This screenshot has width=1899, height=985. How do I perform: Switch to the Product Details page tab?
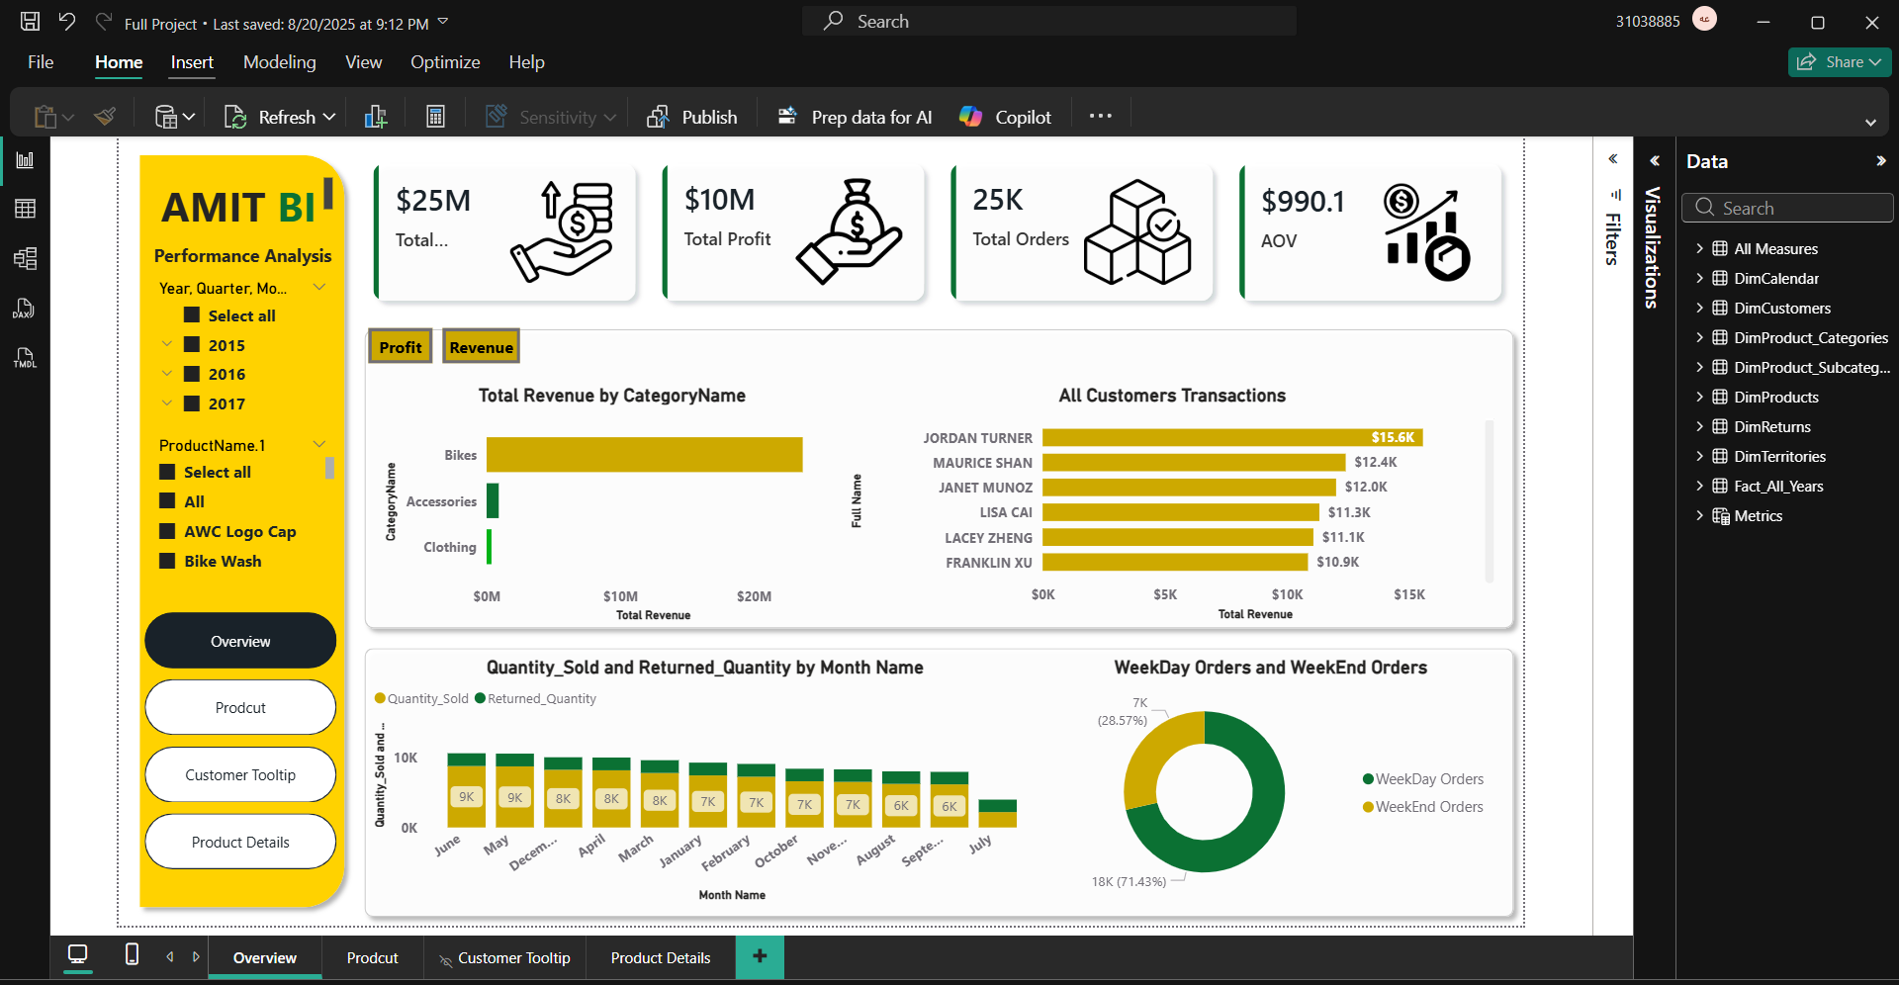click(x=660, y=957)
